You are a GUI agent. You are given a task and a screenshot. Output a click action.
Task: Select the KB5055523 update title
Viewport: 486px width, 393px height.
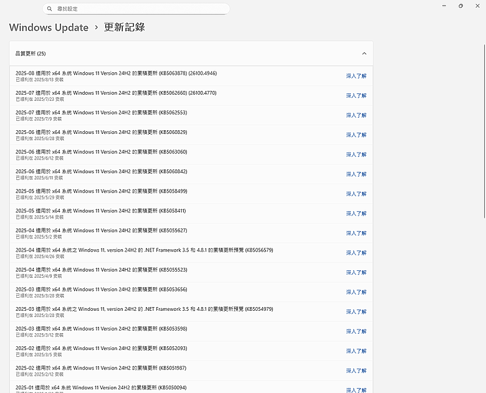click(x=102, y=270)
